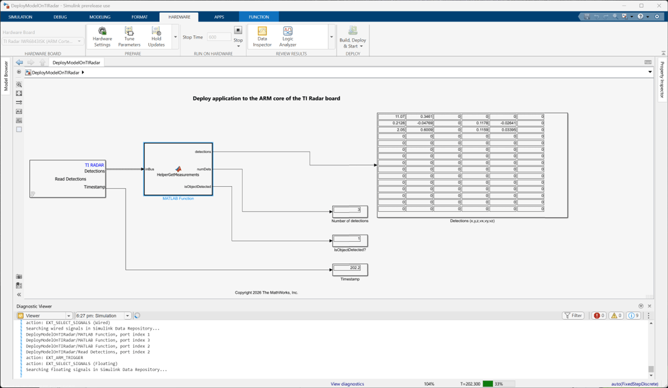The width and height of the screenshot is (668, 388).
Task: Toggle errors filter in Diagnostic Viewer
Action: pos(599,315)
